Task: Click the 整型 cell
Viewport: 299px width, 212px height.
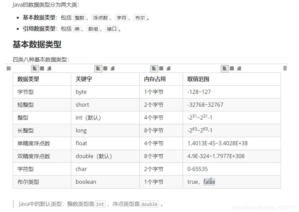Action: [x=42, y=118]
